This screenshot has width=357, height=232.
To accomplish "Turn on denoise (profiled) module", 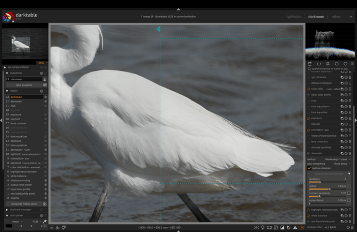I will click(308, 148).
